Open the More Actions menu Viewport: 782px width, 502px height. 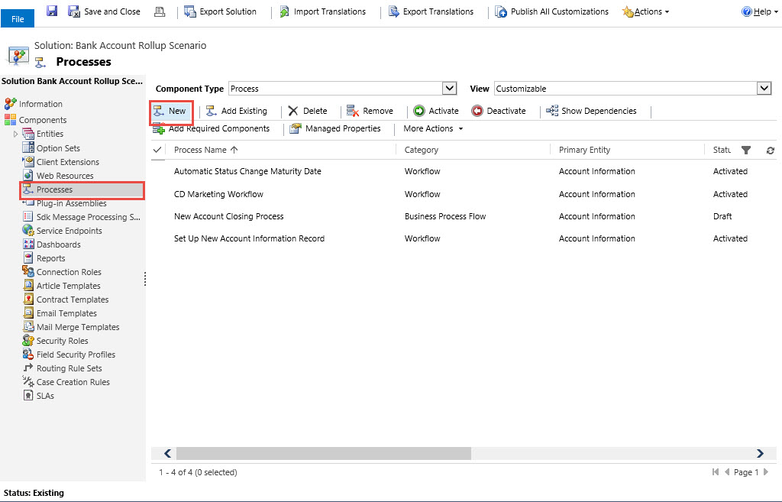tap(433, 128)
